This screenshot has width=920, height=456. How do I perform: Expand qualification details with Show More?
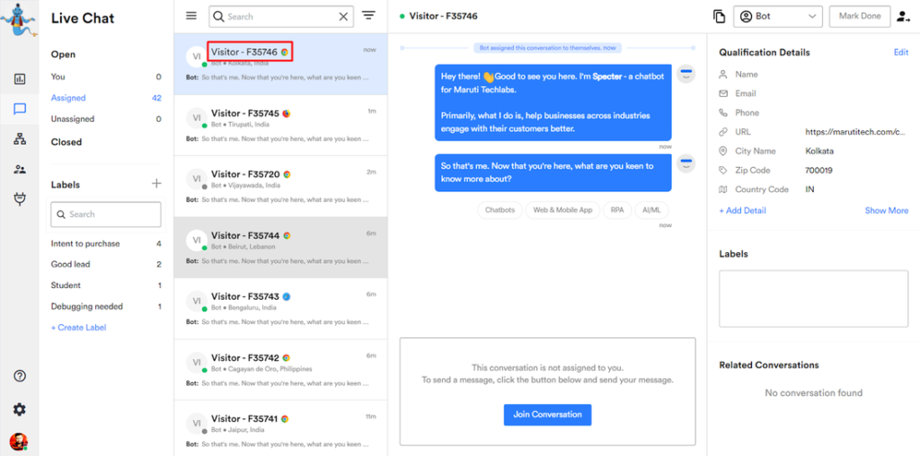click(x=886, y=210)
